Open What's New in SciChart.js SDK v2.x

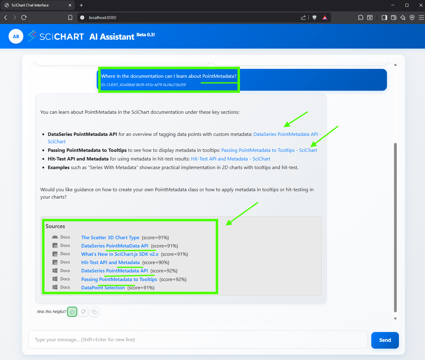[120, 254]
